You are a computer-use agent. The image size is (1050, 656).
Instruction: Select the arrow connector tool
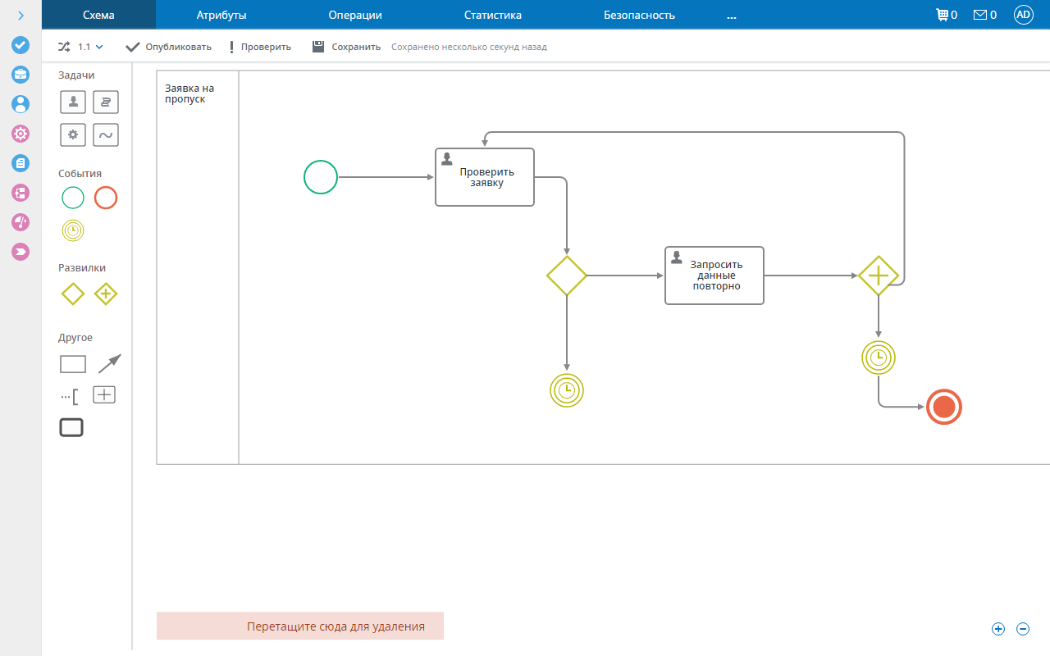[109, 363]
